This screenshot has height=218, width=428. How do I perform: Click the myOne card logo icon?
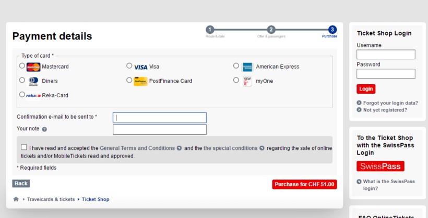tap(247, 81)
